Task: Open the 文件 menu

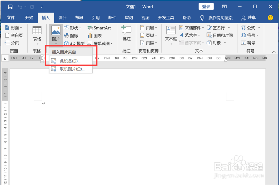Action: click(x=11, y=18)
